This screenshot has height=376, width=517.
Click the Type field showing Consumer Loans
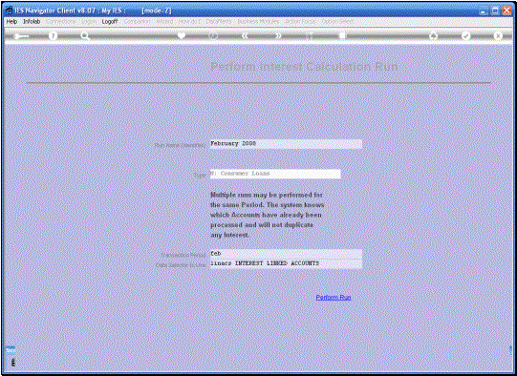click(x=275, y=174)
